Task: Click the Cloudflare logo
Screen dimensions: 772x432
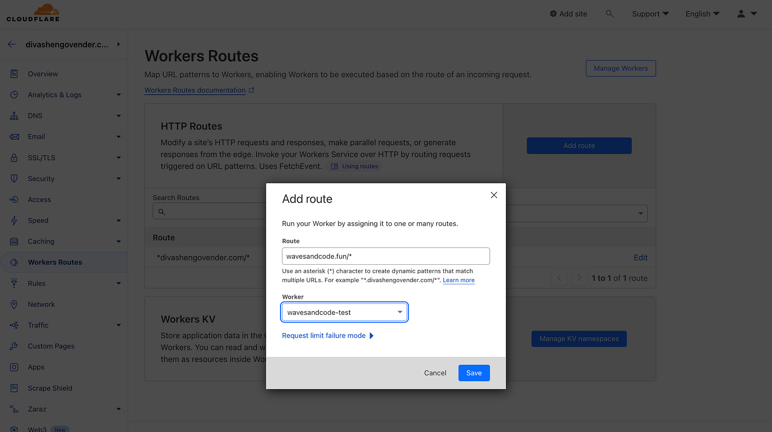Action: click(33, 13)
